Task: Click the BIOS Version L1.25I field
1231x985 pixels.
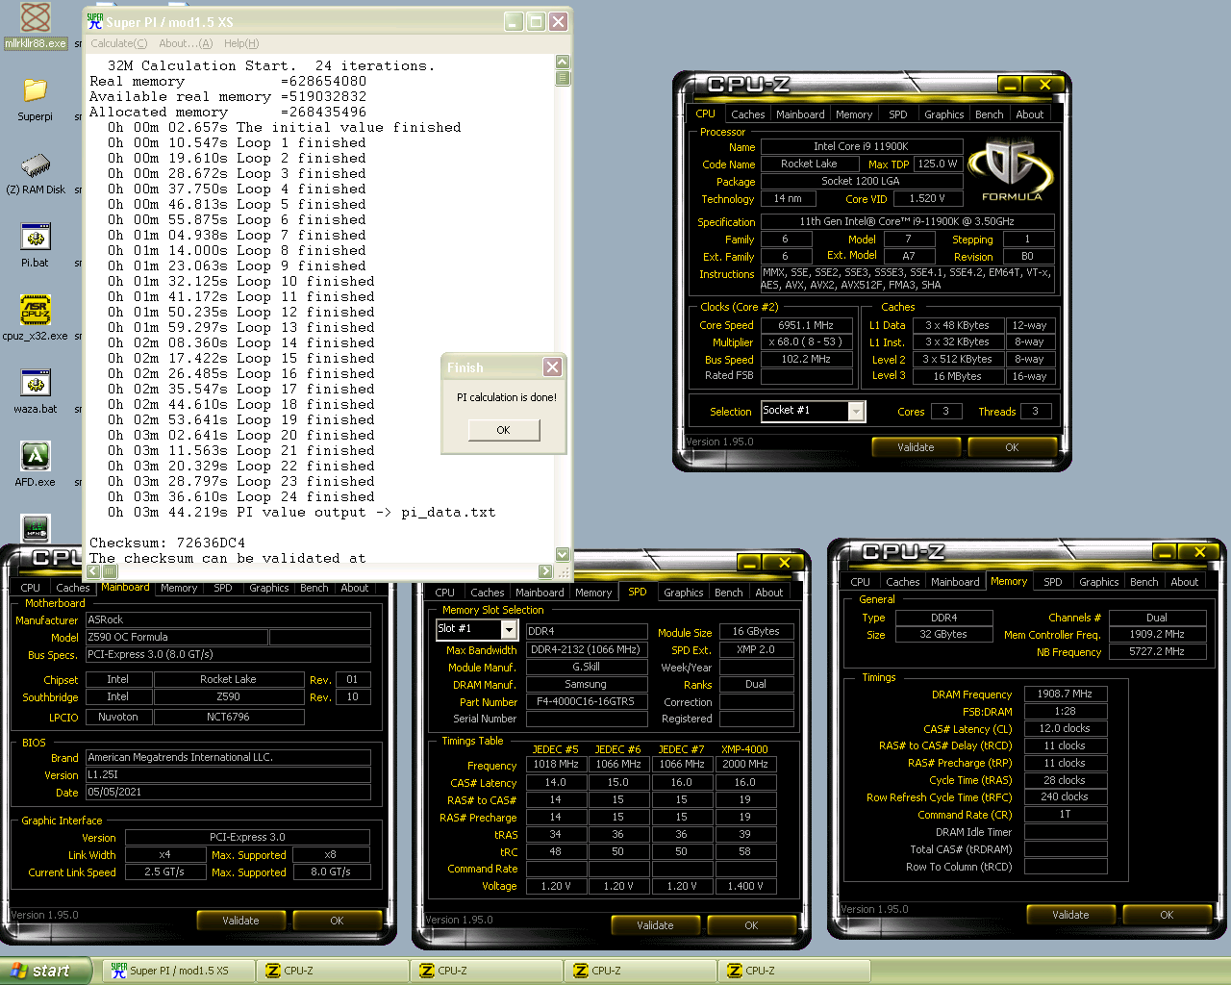Action: pyautogui.click(x=228, y=774)
